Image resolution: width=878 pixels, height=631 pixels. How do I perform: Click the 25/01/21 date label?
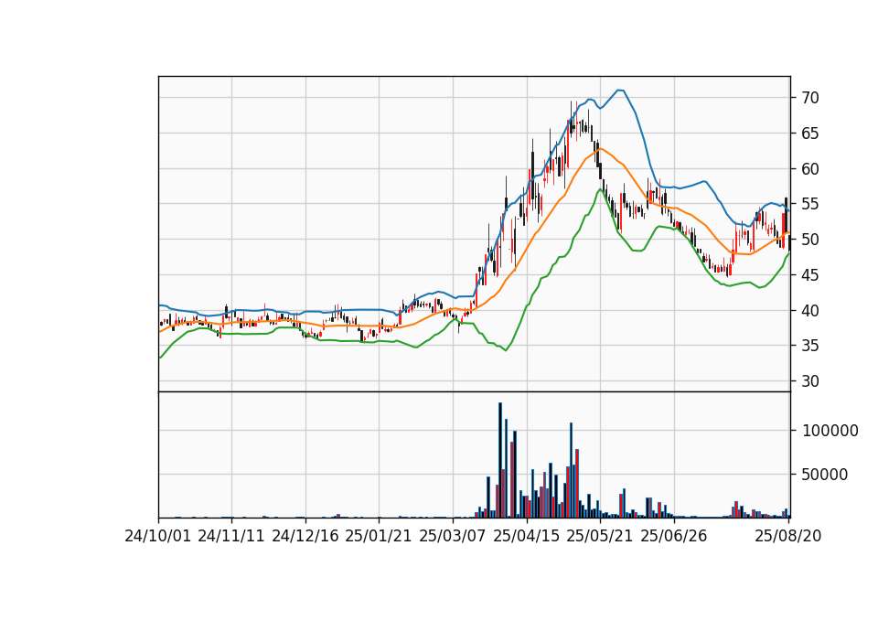tap(379, 536)
